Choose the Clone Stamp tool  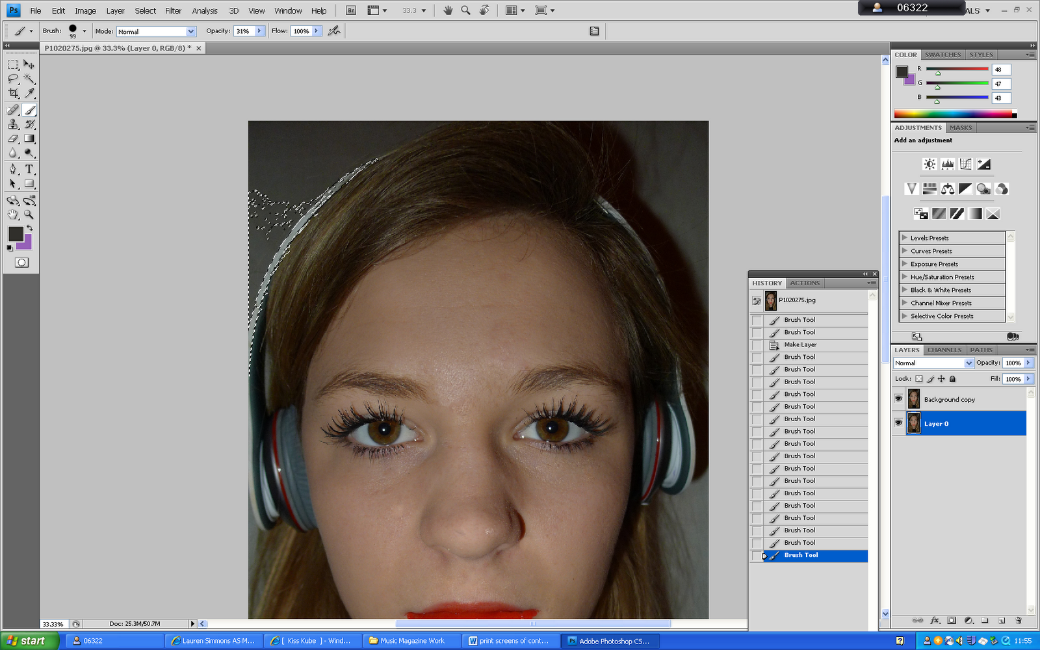[13, 124]
